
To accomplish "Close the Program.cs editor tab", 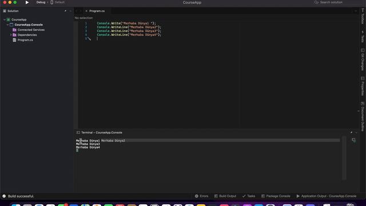I will click(x=86, y=11).
